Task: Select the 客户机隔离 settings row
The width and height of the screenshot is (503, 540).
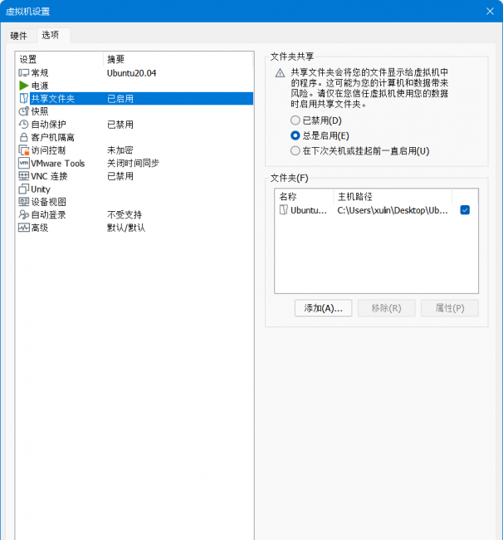Action: [x=135, y=137]
